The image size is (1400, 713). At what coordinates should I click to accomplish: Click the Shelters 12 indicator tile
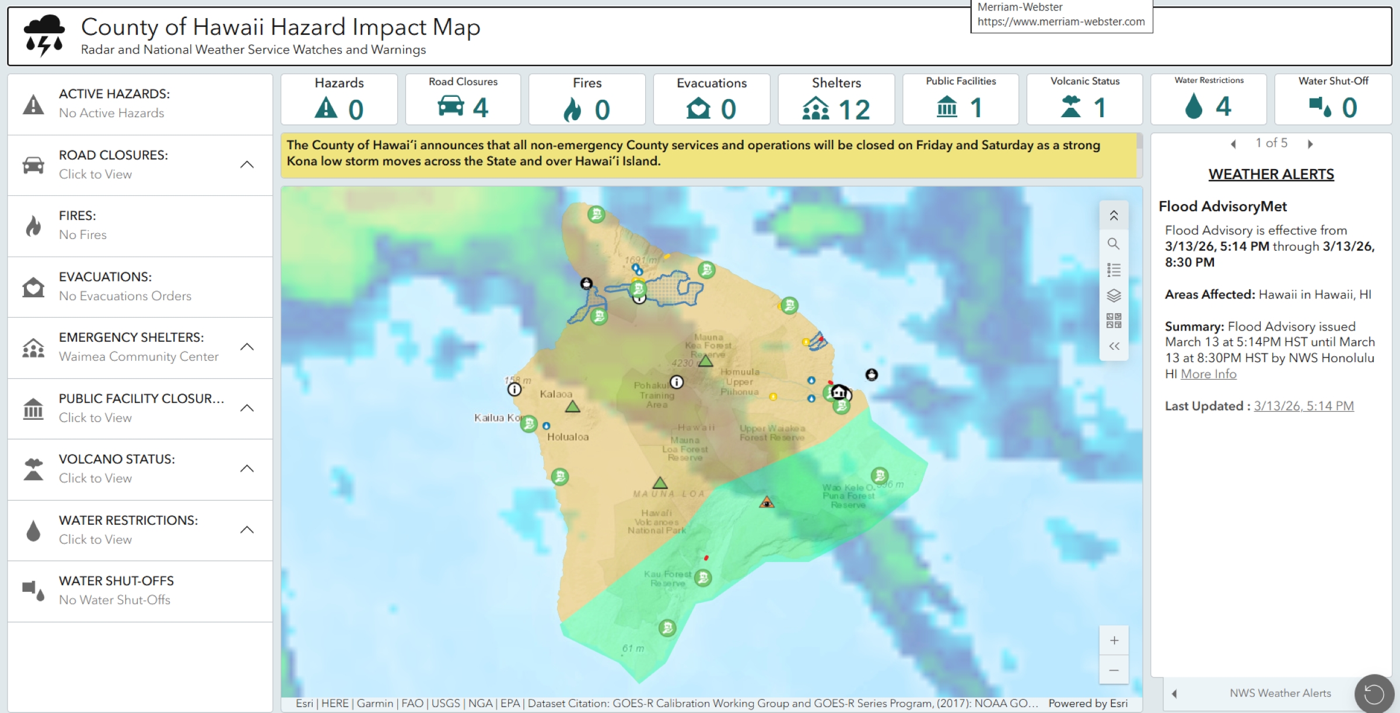tap(835, 99)
